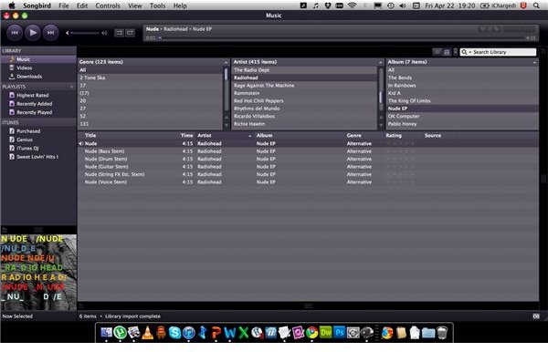The width and height of the screenshot is (548, 352).
Task: Open the search magnifier dropdown
Action: pos(466,52)
